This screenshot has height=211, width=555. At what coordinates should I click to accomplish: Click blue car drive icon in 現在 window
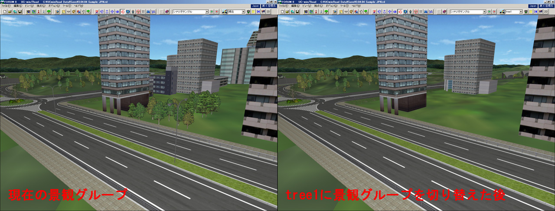148,12
